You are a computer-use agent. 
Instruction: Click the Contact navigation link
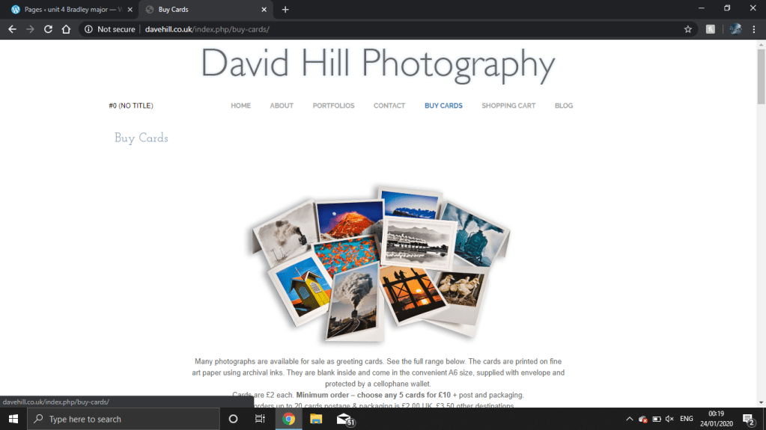tap(389, 105)
